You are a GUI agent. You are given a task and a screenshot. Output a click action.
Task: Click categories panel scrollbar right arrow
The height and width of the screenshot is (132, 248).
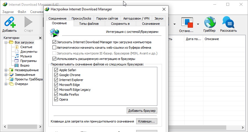(x=40, y=127)
